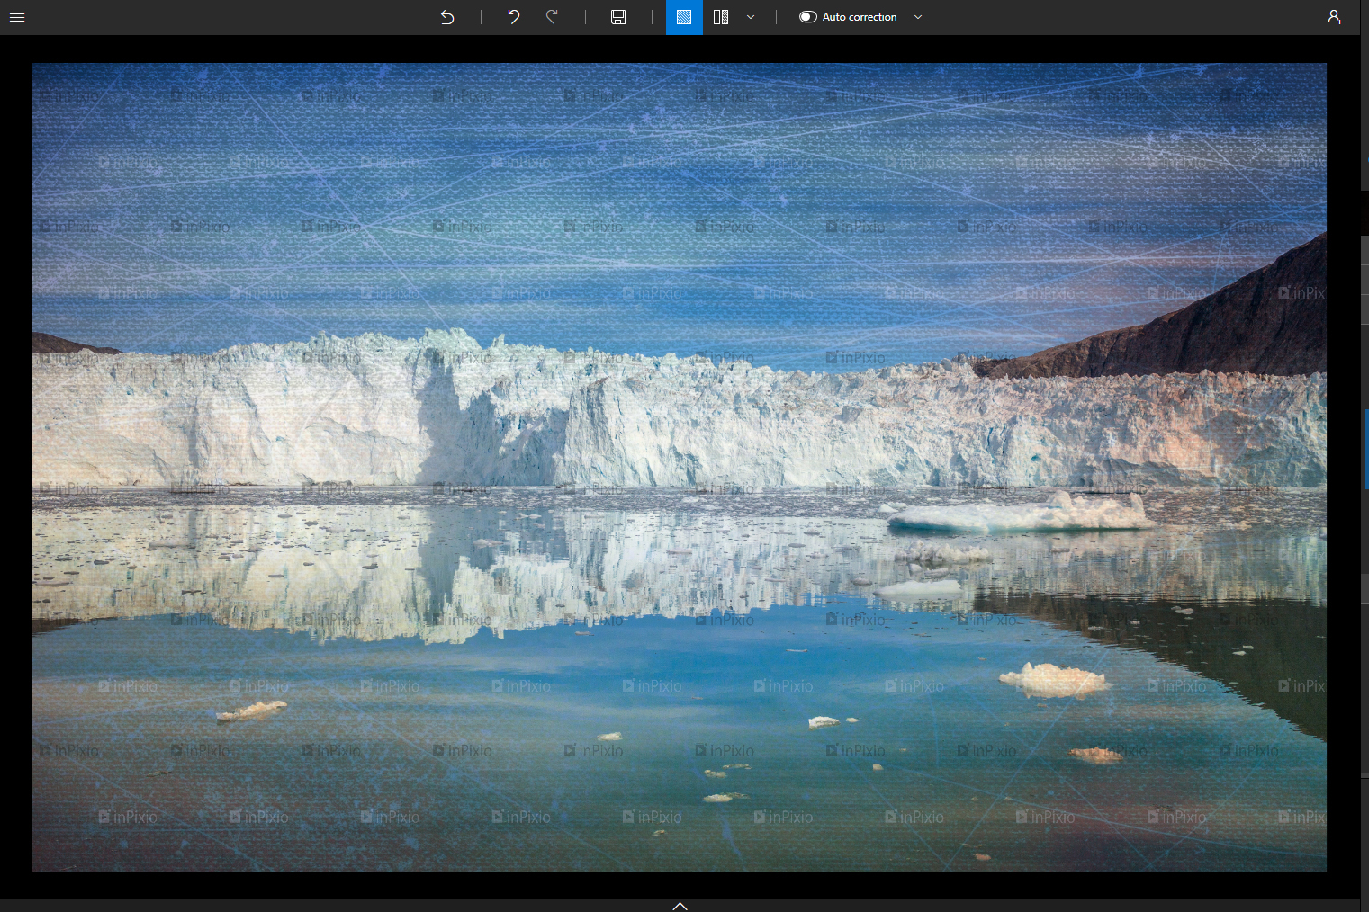Click the glacier photo canvas
Viewport: 1369px width, 912px height.
coord(680,466)
